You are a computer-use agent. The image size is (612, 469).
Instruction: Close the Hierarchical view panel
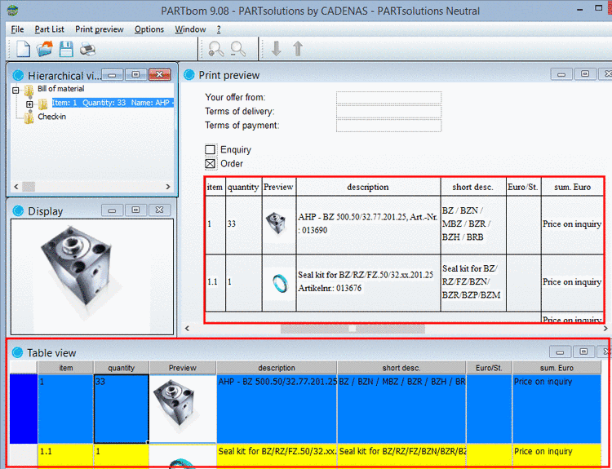pos(159,74)
